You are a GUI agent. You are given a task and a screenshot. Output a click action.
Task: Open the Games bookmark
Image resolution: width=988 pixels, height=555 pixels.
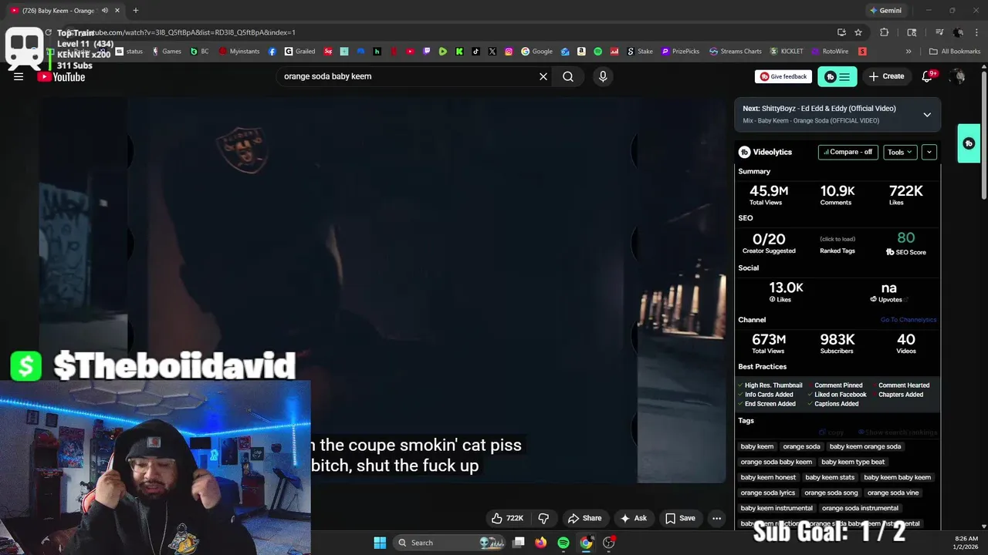(x=166, y=52)
